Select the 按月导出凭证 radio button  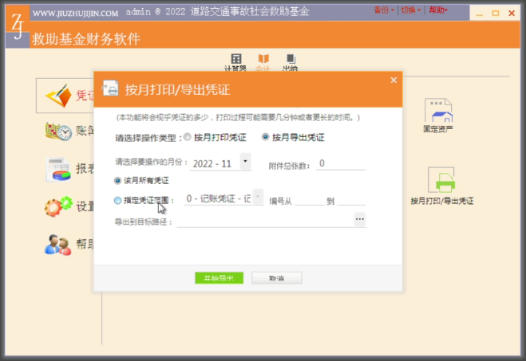point(266,137)
